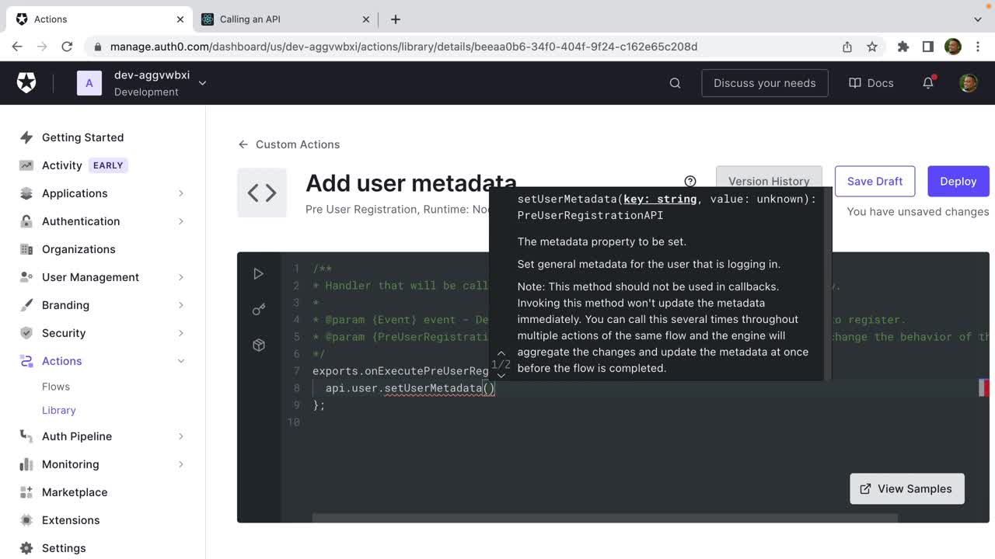Expand the Applications sidebar section
Viewport: 995px width, 559px height.
[180, 193]
